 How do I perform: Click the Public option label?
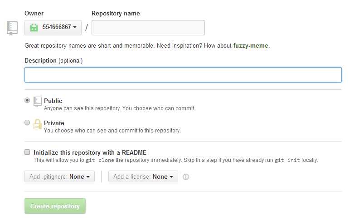pyautogui.click(x=53, y=101)
